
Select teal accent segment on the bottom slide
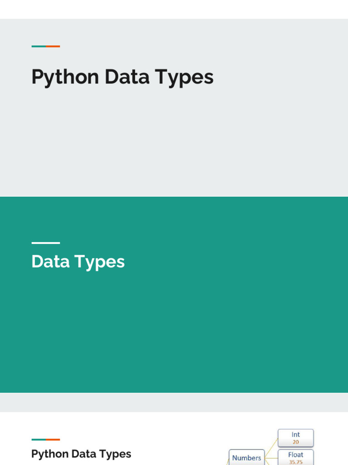pyautogui.click(x=39, y=440)
